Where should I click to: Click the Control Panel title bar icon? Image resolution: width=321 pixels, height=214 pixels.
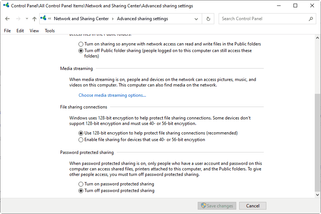[x=6, y=6]
